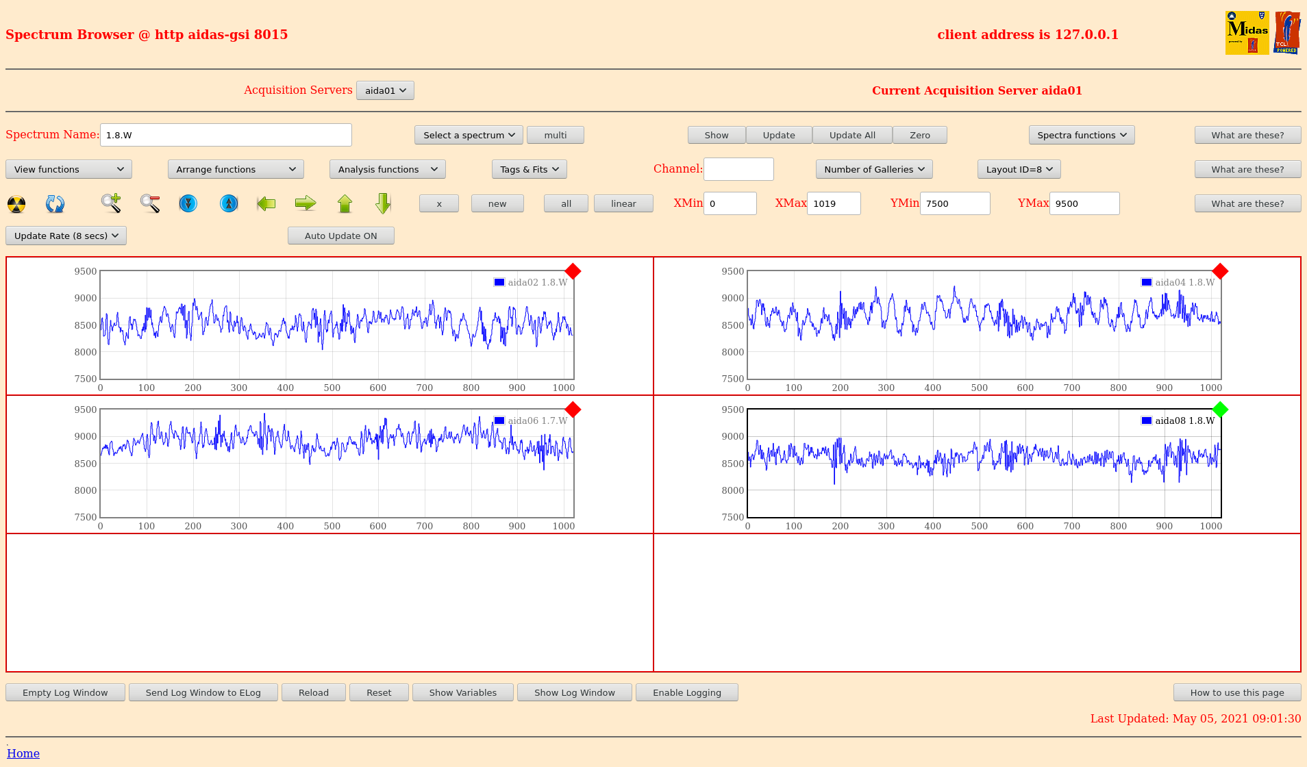This screenshot has height=767, width=1307.
Task: Click the Reset button
Action: pos(379,692)
